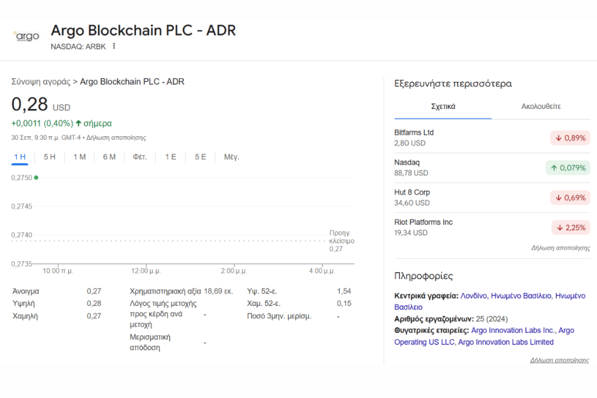The height and width of the screenshot is (398, 597).
Task: Click the 0,2745 y-axis label
Action: point(22,206)
